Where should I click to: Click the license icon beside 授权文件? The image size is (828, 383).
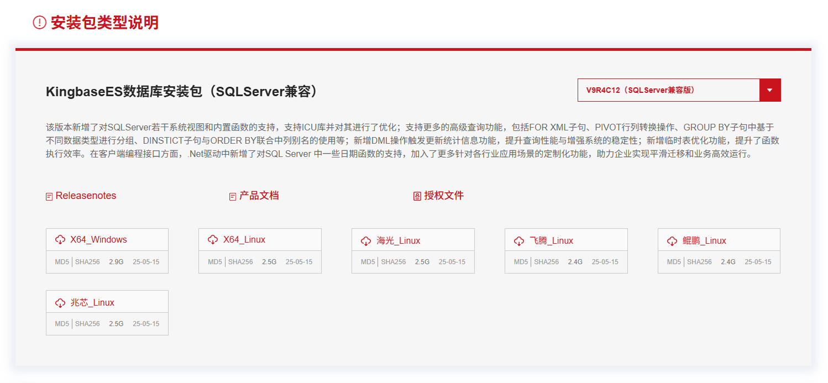[x=417, y=196]
